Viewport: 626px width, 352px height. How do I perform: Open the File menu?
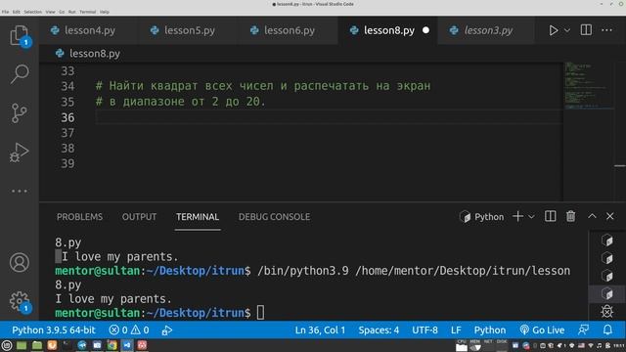5,12
